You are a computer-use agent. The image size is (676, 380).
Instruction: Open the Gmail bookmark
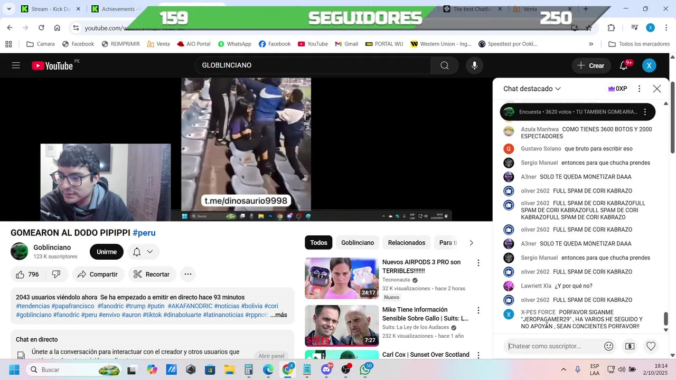click(x=346, y=44)
